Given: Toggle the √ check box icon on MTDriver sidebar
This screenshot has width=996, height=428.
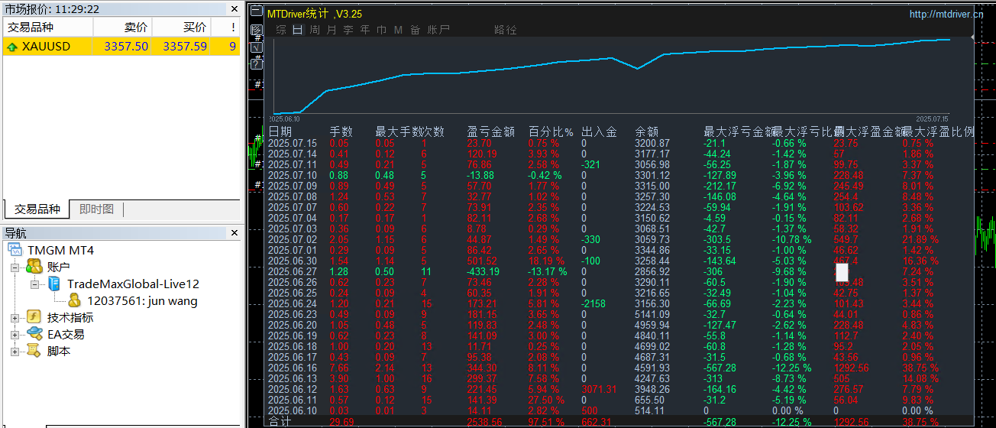Looking at the screenshot, I should tap(257, 47).
